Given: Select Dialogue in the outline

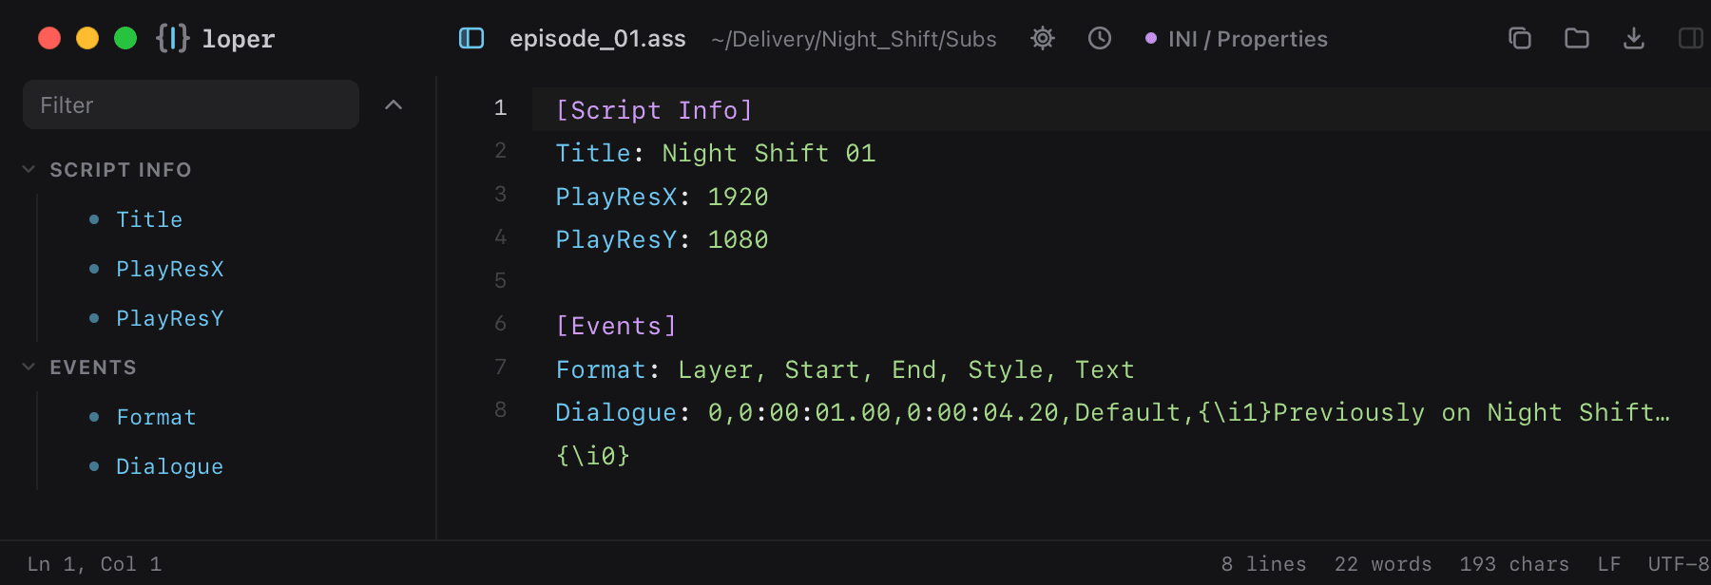Looking at the screenshot, I should pos(169,466).
